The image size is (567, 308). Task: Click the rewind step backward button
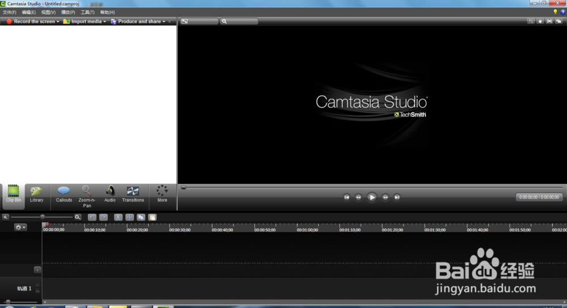tap(358, 197)
